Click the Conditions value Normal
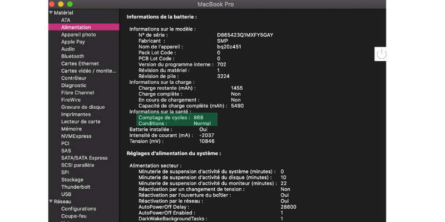 [x=202, y=123]
